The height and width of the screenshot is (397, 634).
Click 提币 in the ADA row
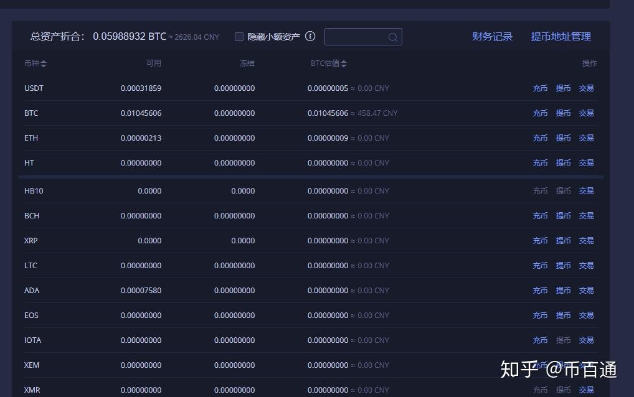click(x=563, y=291)
